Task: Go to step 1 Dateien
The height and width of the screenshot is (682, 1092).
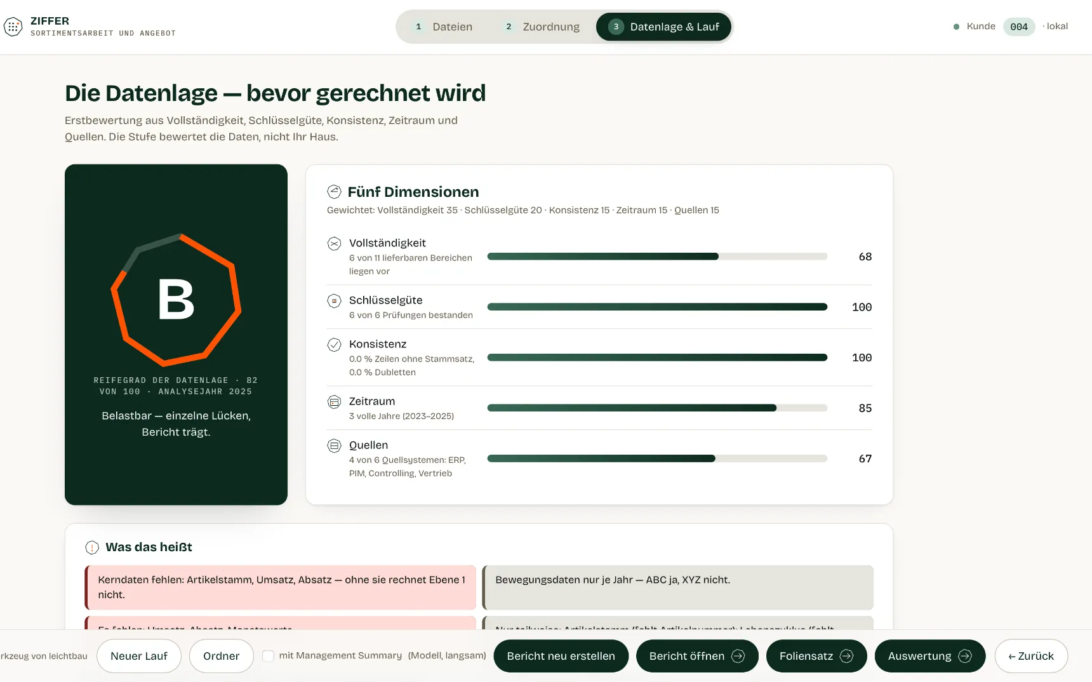Action: [x=443, y=27]
